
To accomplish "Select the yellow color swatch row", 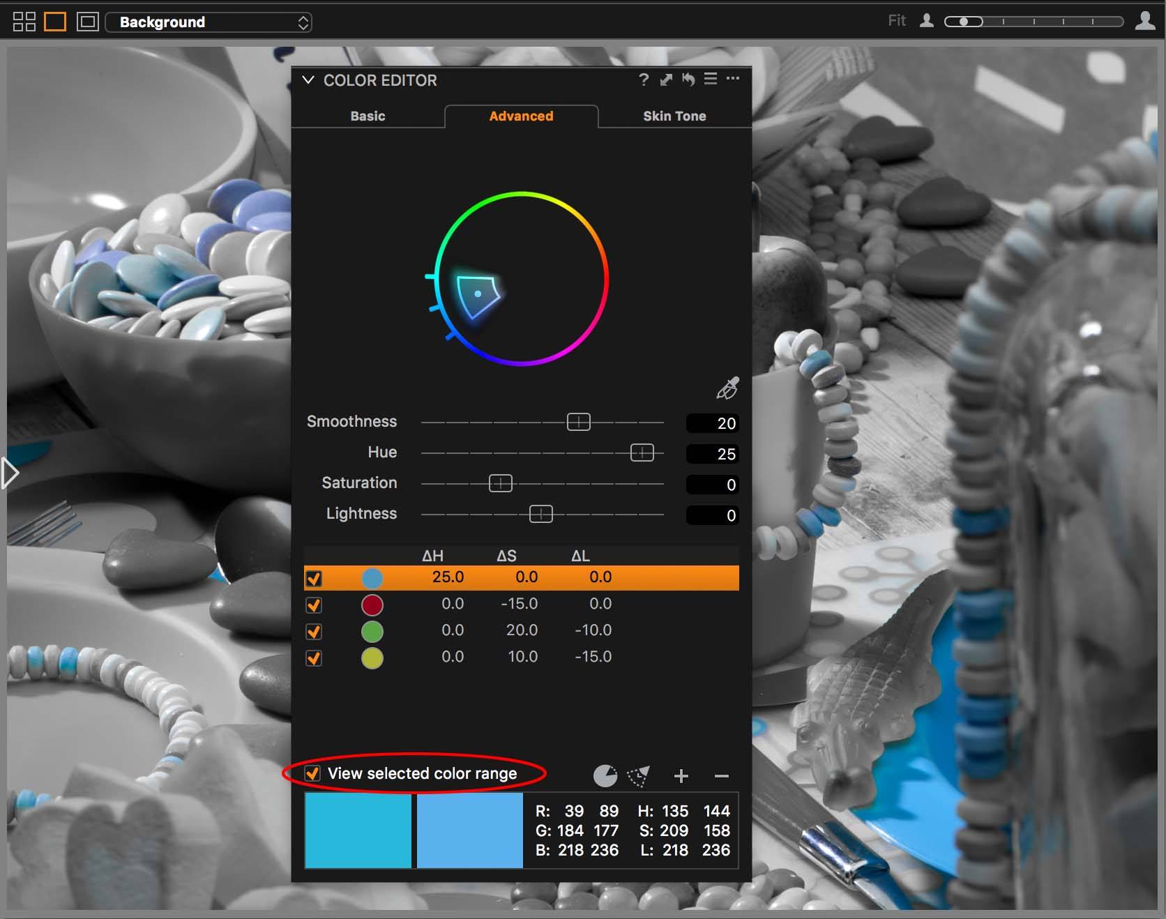I will (x=522, y=658).
